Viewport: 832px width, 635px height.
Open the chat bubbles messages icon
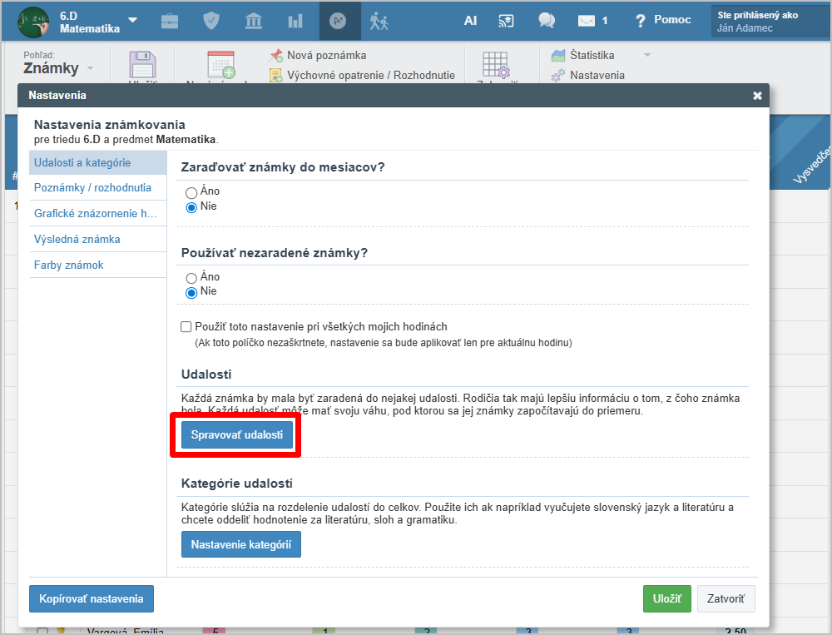pos(547,21)
